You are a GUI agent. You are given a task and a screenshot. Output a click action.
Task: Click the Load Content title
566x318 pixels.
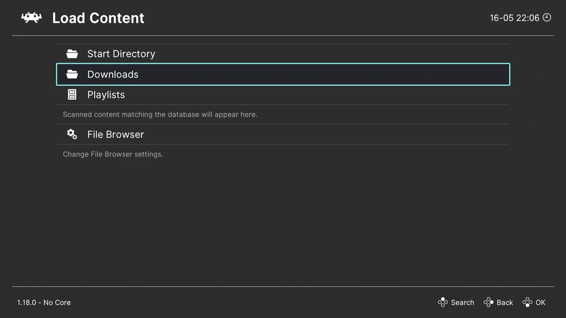coord(98,18)
